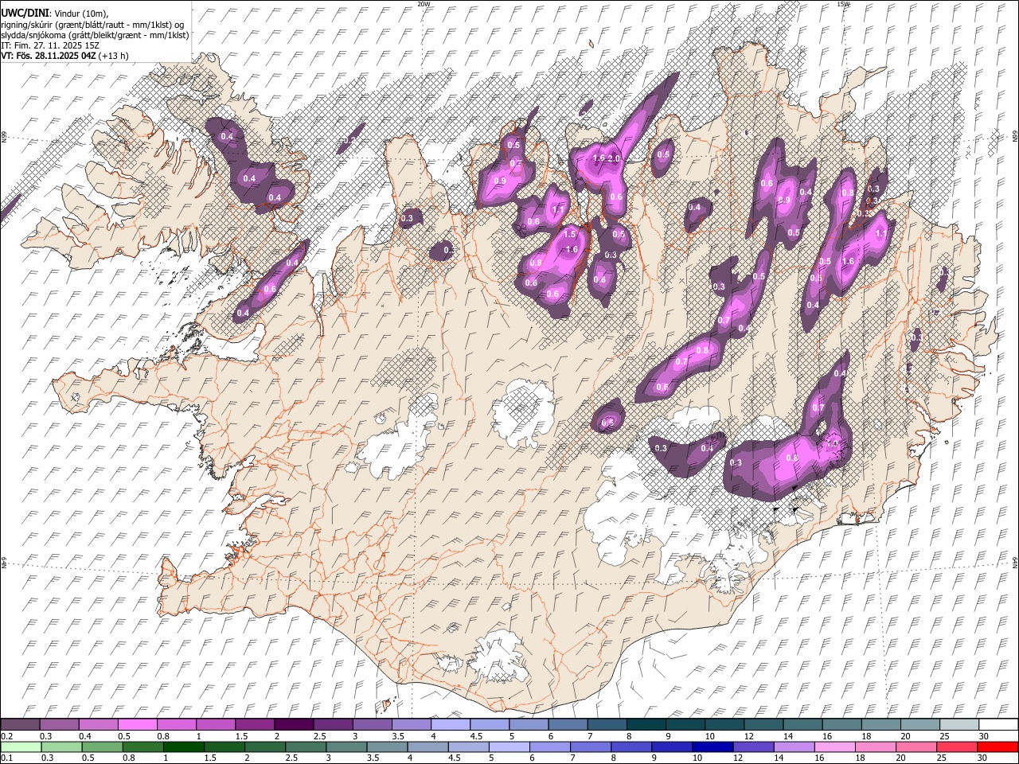Click the '2.0' snowfall value on map
The height and width of the screenshot is (764, 1019).
[614, 158]
